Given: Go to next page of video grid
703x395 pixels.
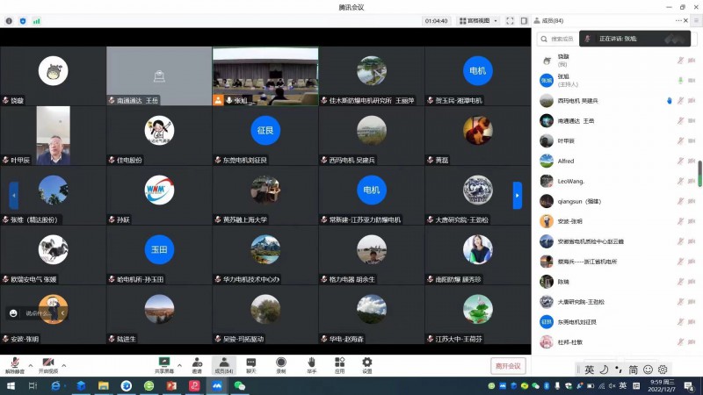Looking at the screenshot, I should click(x=518, y=195).
